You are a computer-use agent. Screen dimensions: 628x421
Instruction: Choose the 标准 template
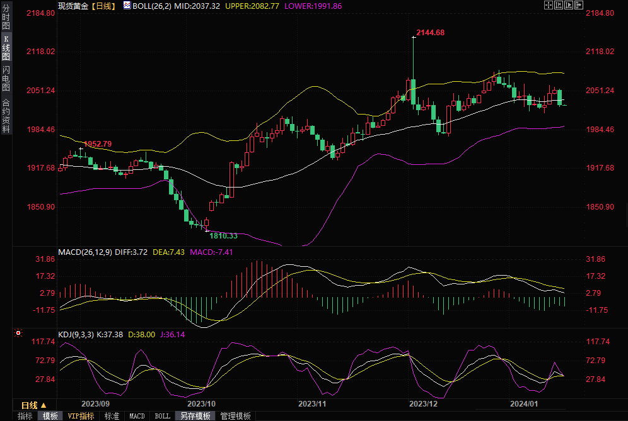click(x=112, y=416)
